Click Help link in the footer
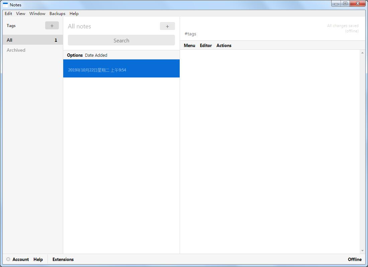The image size is (368, 267). point(38,259)
